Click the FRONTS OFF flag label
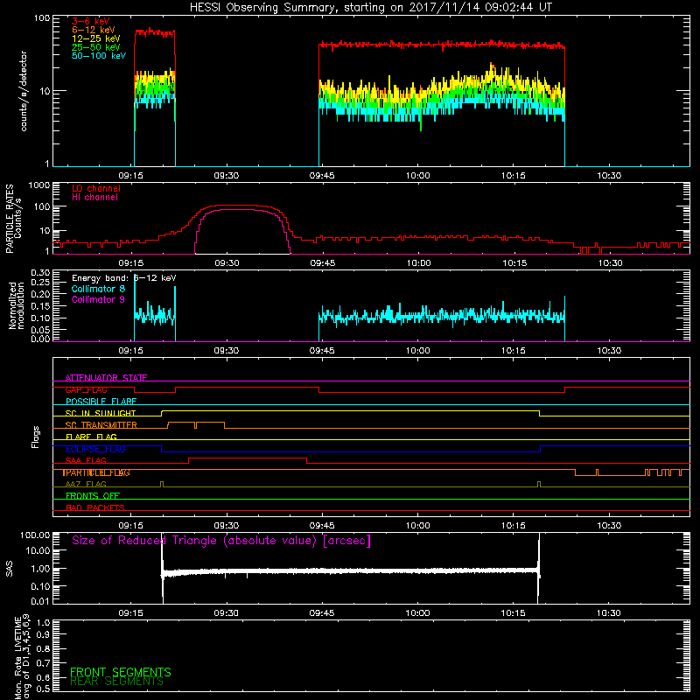 [x=93, y=496]
